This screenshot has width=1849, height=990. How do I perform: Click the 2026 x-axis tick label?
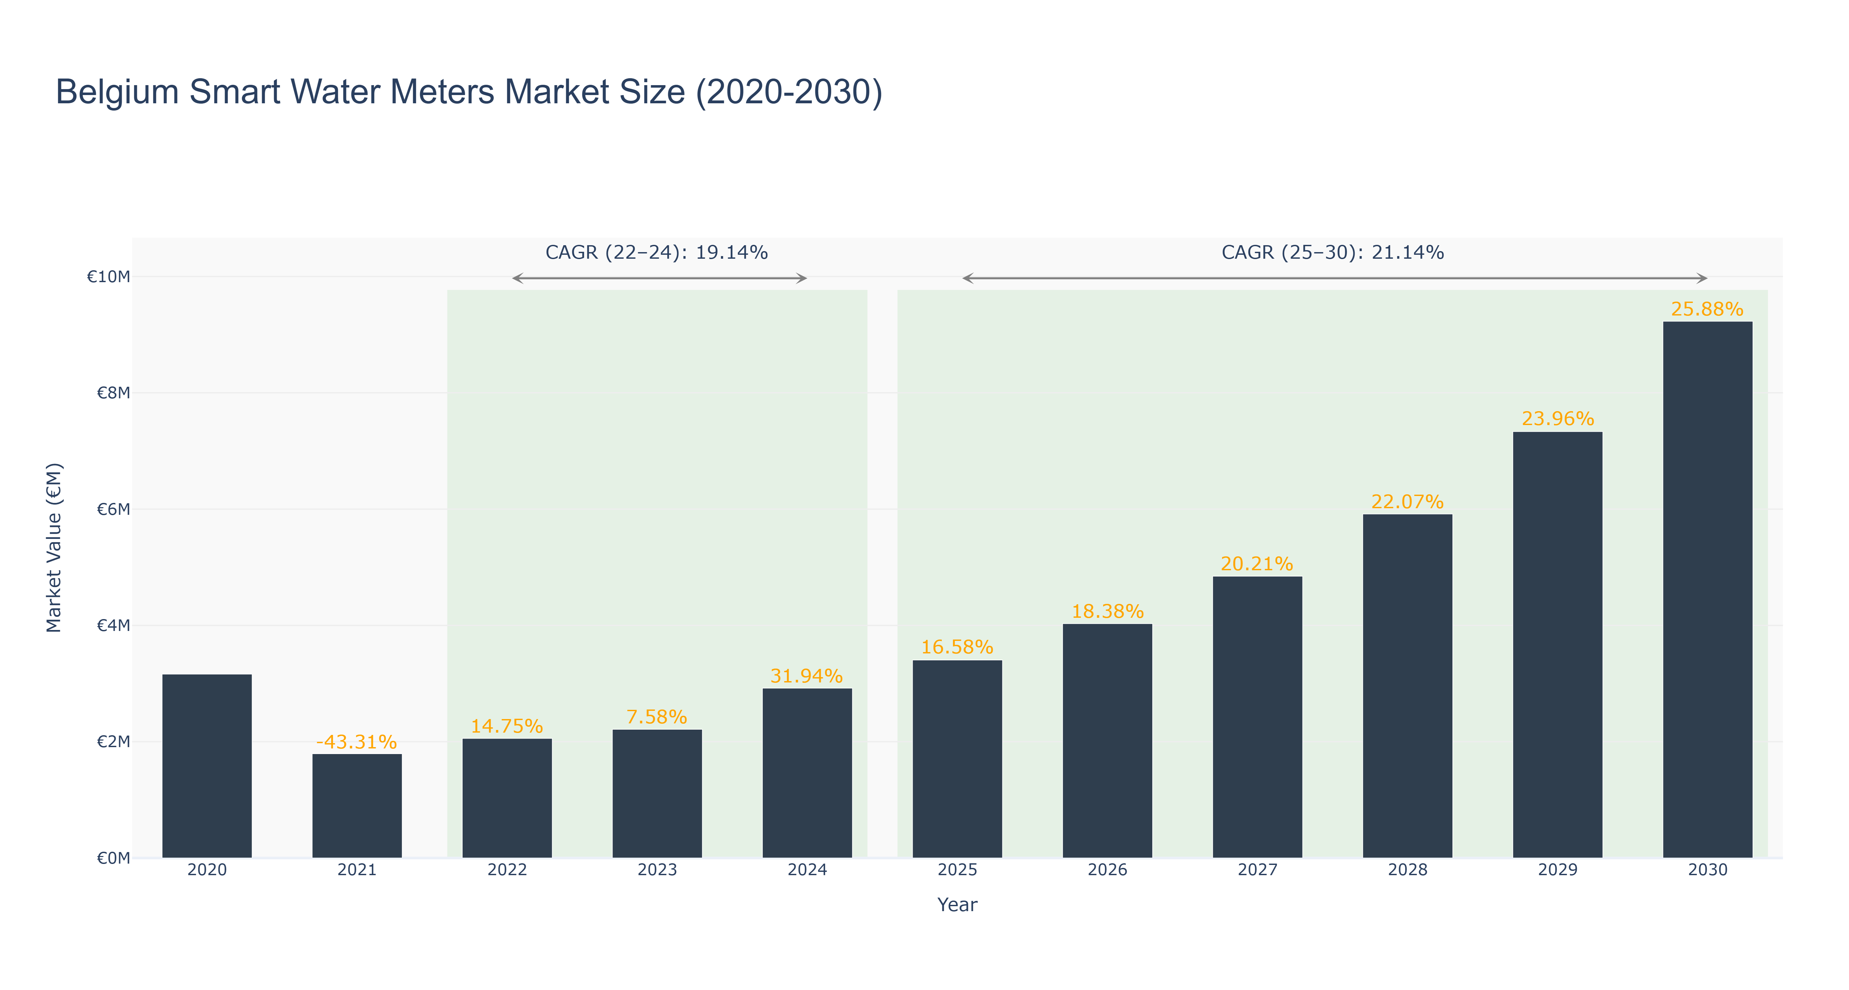tap(1107, 870)
